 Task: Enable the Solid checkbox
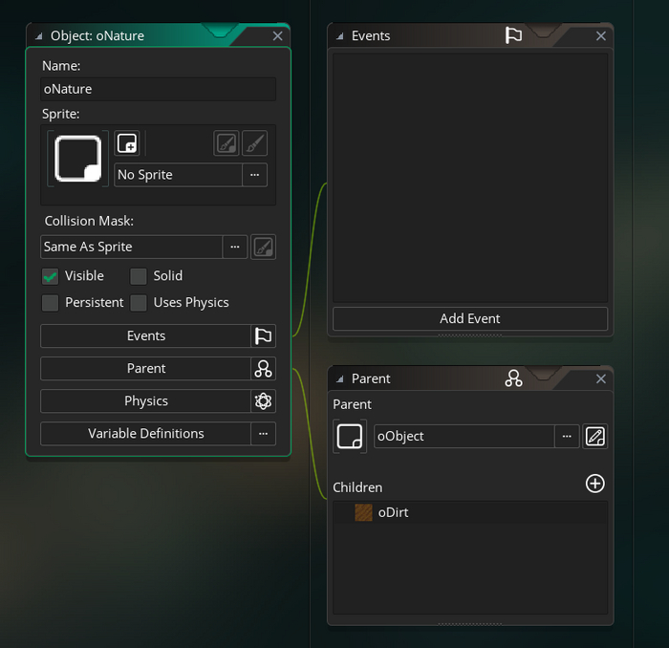139,276
